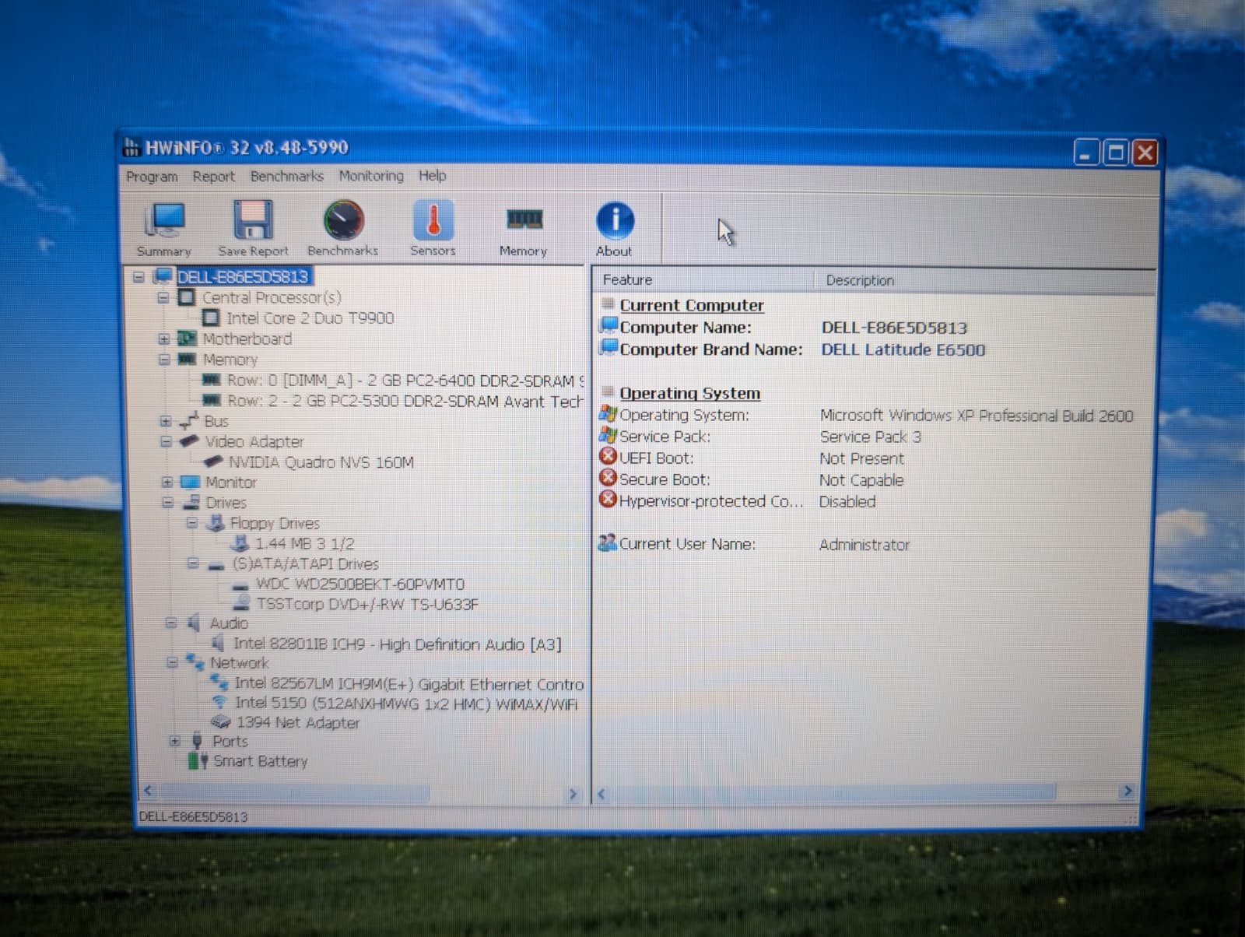Click the Ports plug icon

pyautogui.click(x=197, y=740)
